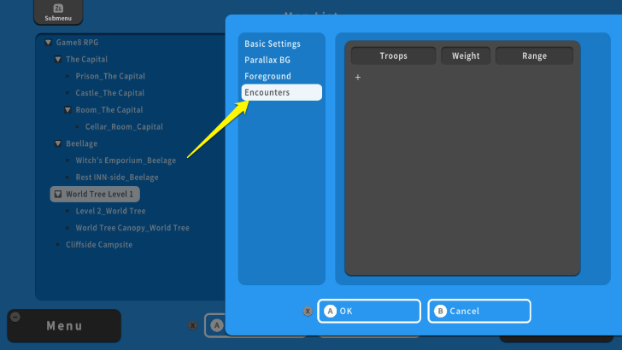Click the plus icon to add troop
This screenshot has height=350, width=622.
pyautogui.click(x=358, y=78)
